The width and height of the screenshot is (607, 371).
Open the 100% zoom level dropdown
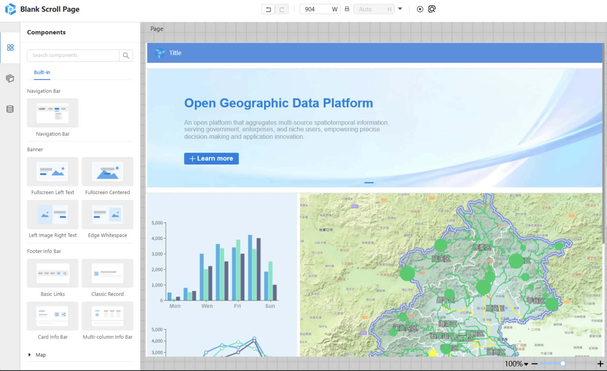tap(516, 364)
